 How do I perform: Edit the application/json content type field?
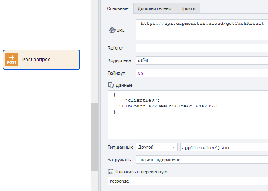click(223, 147)
